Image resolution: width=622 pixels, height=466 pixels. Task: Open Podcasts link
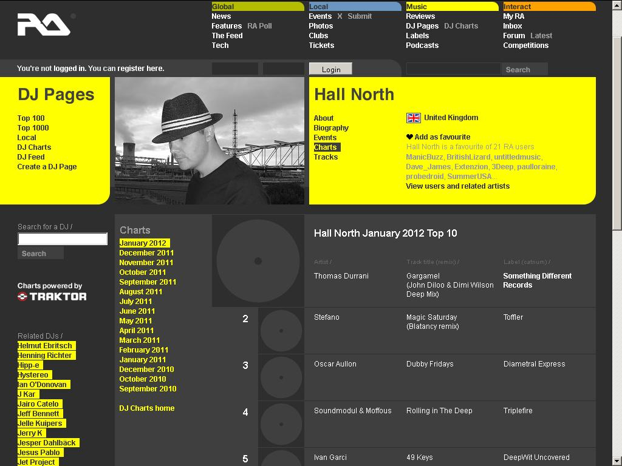[x=422, y=45]
